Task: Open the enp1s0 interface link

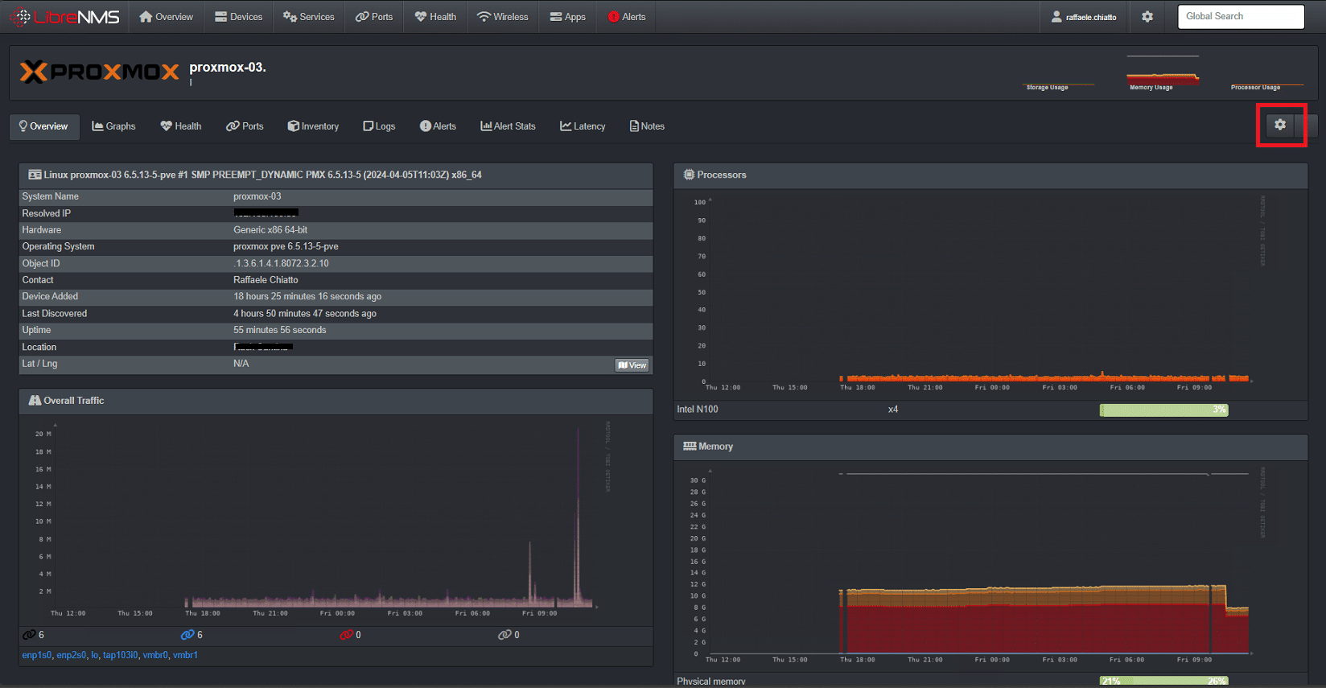Action: pyautogui.click(x=36, y=655)
